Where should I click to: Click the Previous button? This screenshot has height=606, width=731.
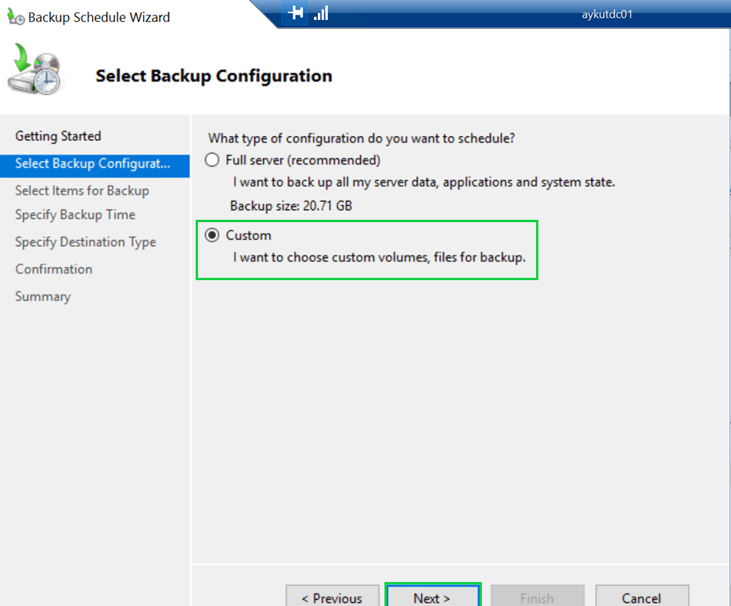[332, 597]
